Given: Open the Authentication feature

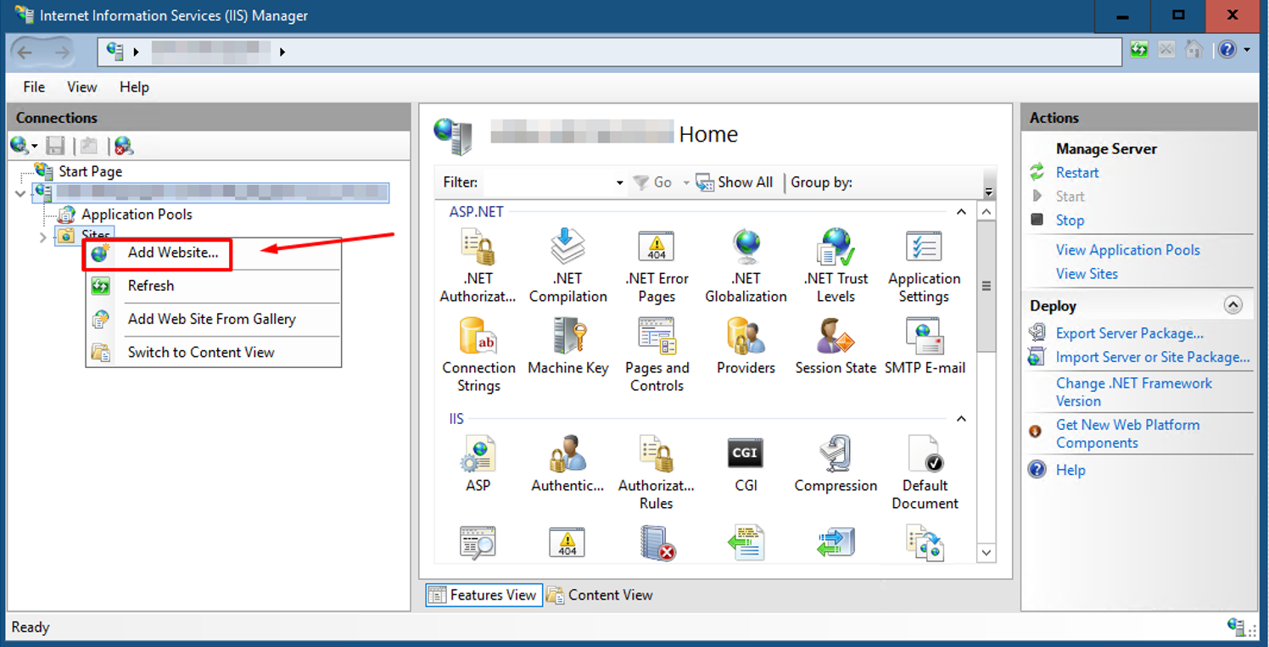Looking at the screenshot, I should [567, 464].
